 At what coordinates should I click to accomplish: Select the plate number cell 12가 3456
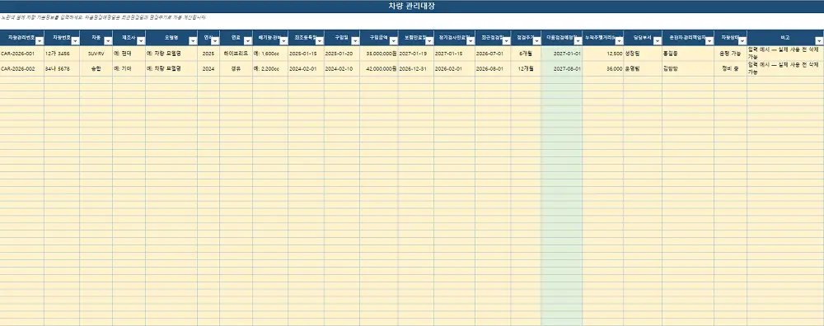click(x=62, y=54)
